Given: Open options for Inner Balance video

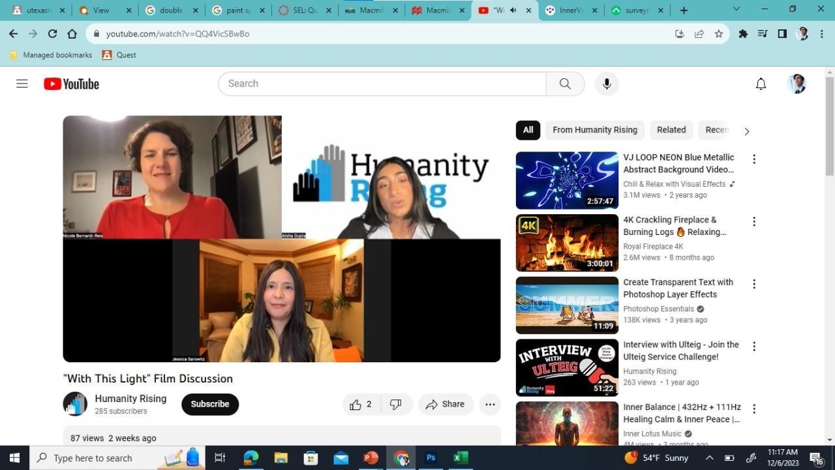Looking at the screenshot, I should click(754, 409).
